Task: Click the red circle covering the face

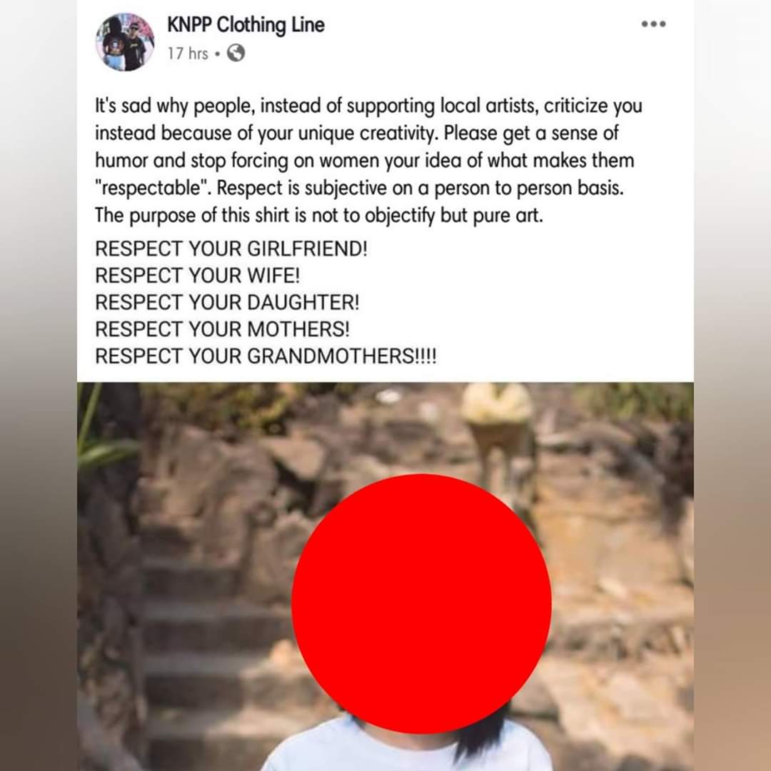Action: click(x=421, y=604)
